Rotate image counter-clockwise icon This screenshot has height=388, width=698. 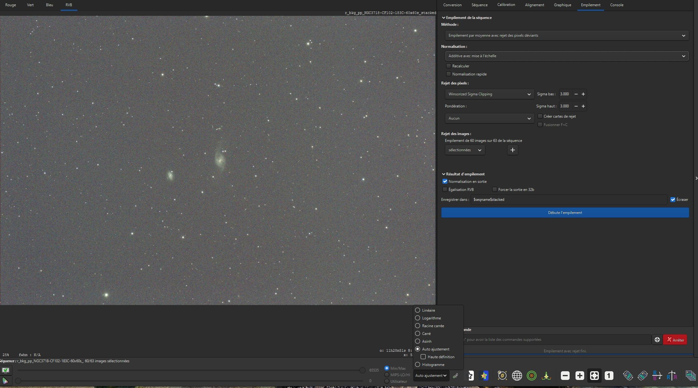coord(628,376)
